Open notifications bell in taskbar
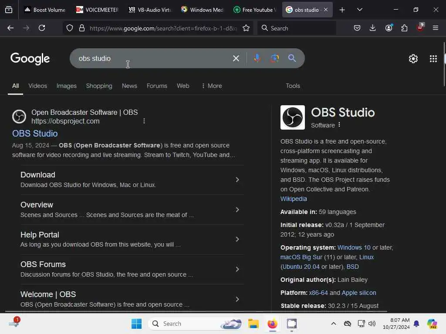This screenshot has height=334, width=446. pos(416,324)
